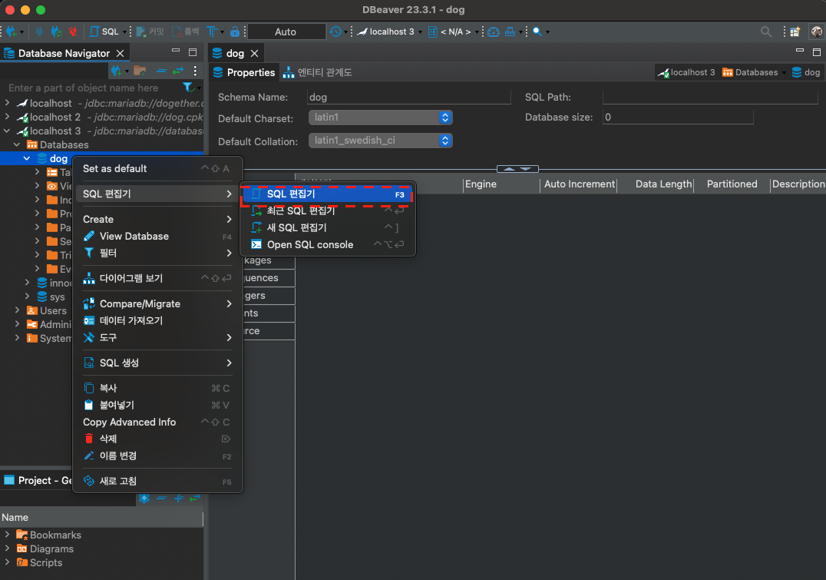Click the 롤백 rollback toolbar button
Image resolution: width=826 pixels, height=580 pixels.
186,31
